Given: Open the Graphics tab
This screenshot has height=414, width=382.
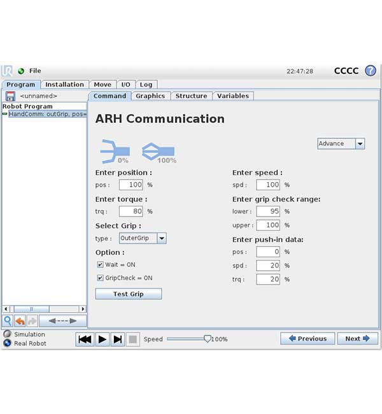Looking at the screenshot, I should tap(150, 96).
